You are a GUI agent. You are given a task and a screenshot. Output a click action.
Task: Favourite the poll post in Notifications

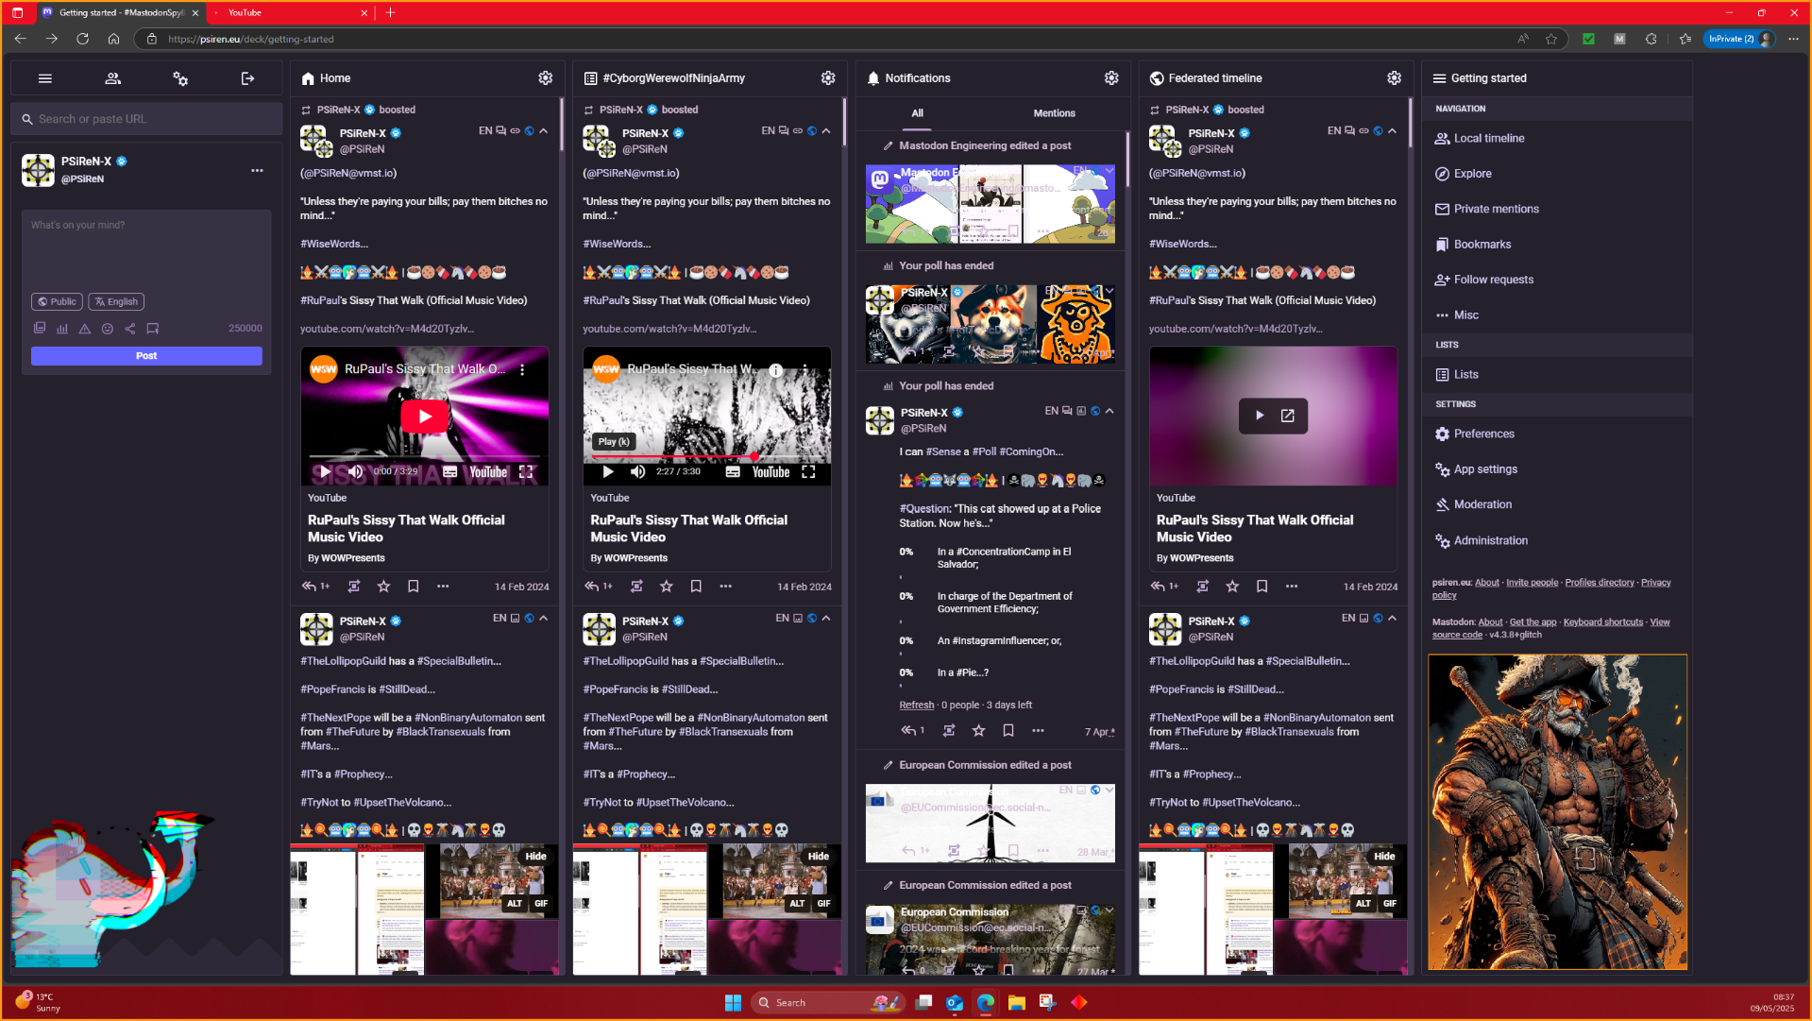978,731
